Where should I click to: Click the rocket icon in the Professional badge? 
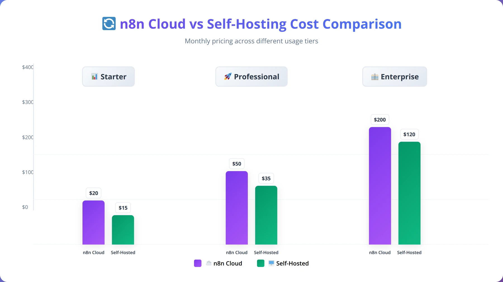[228, 77]
